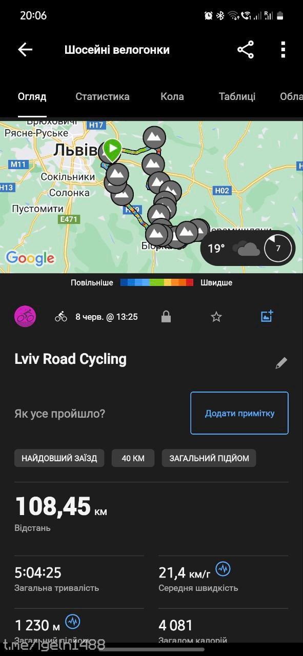The image size is (303, 656).
Task: Switch to the Кола tab
Action: click(172, 96)
